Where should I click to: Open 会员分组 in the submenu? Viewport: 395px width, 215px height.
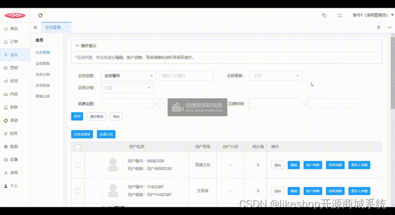tap(43, 74)
